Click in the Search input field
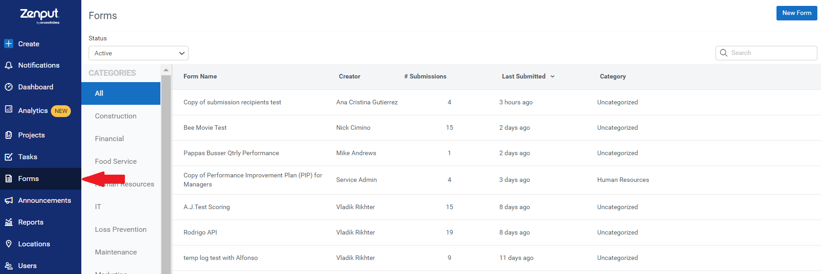The width and height of the screenshot is (821, 274). point(766,53)
